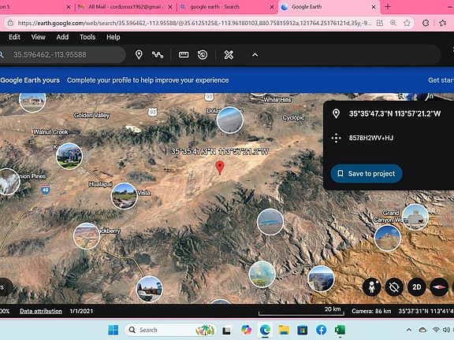Open photo thumbnail near Hackberry
This screenshot has height=340, width=454.
87,236
